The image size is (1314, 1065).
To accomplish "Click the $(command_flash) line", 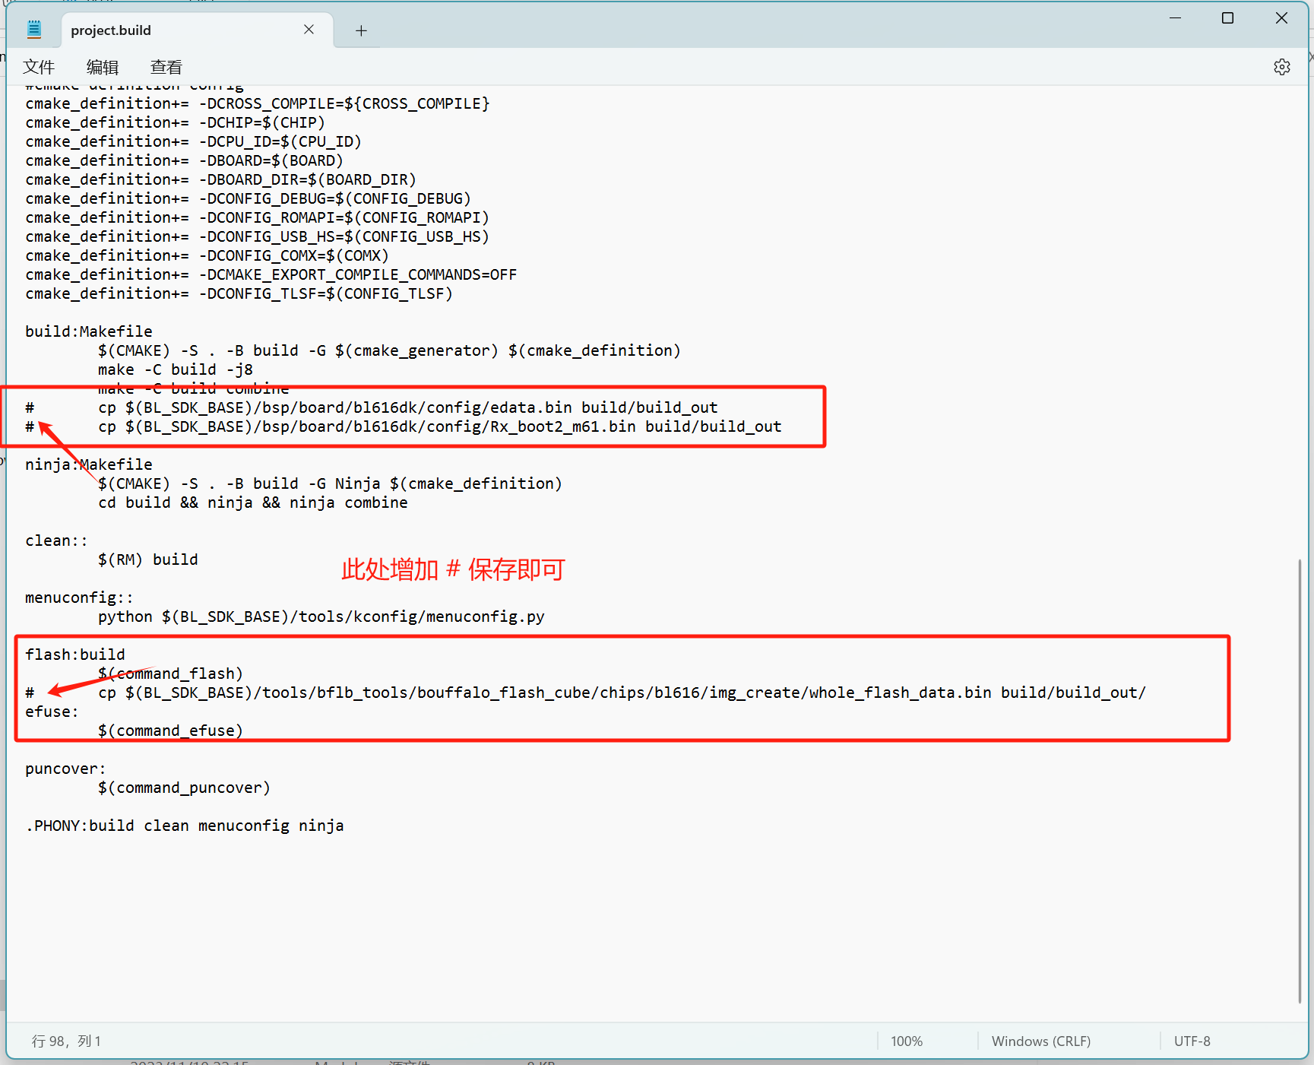I will click(171, 674).
